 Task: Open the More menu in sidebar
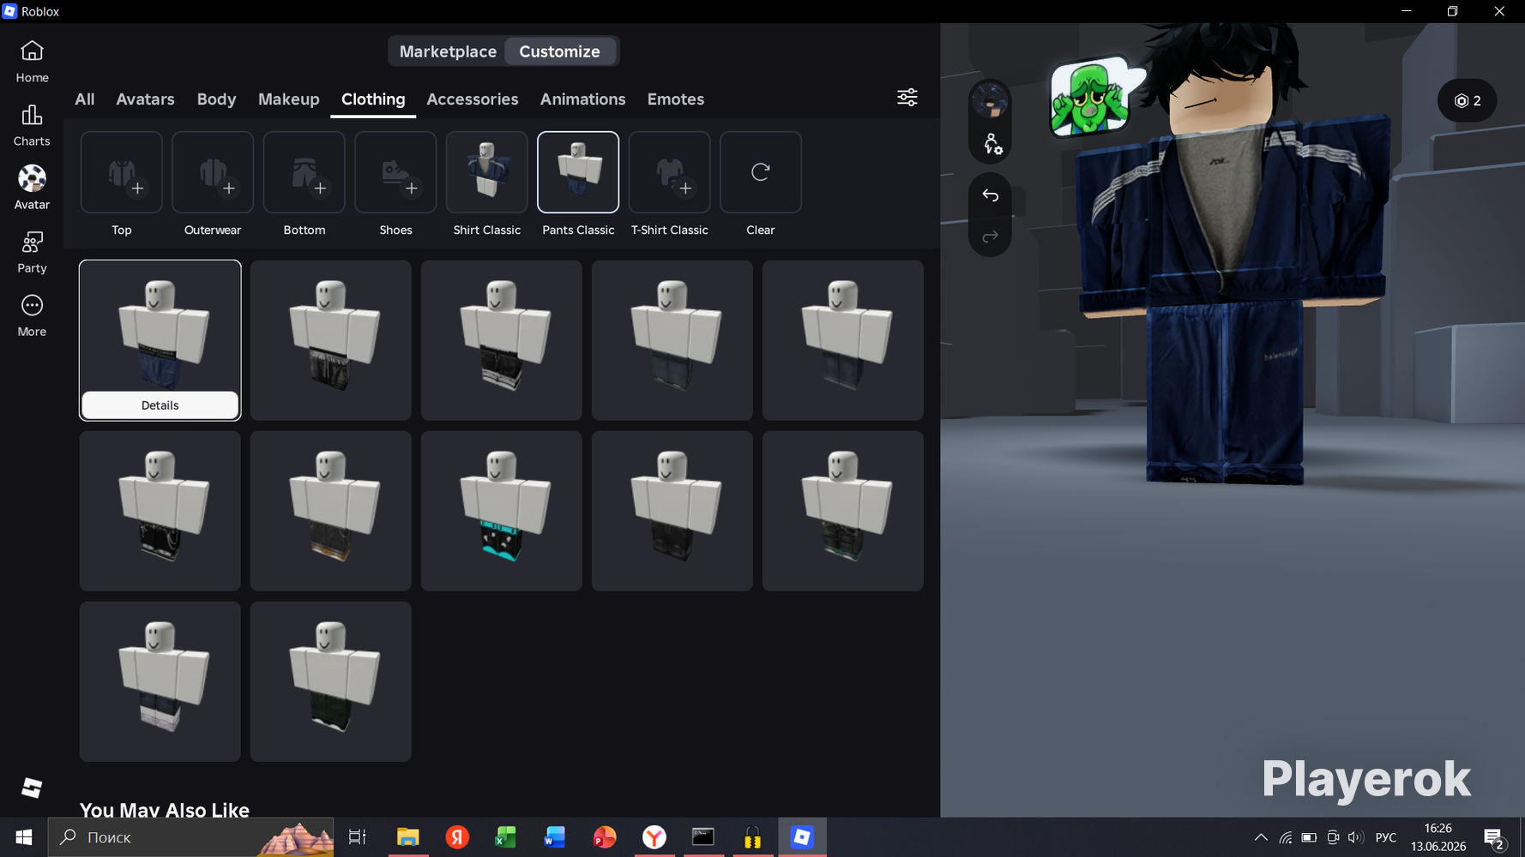(x=32, y=315)
